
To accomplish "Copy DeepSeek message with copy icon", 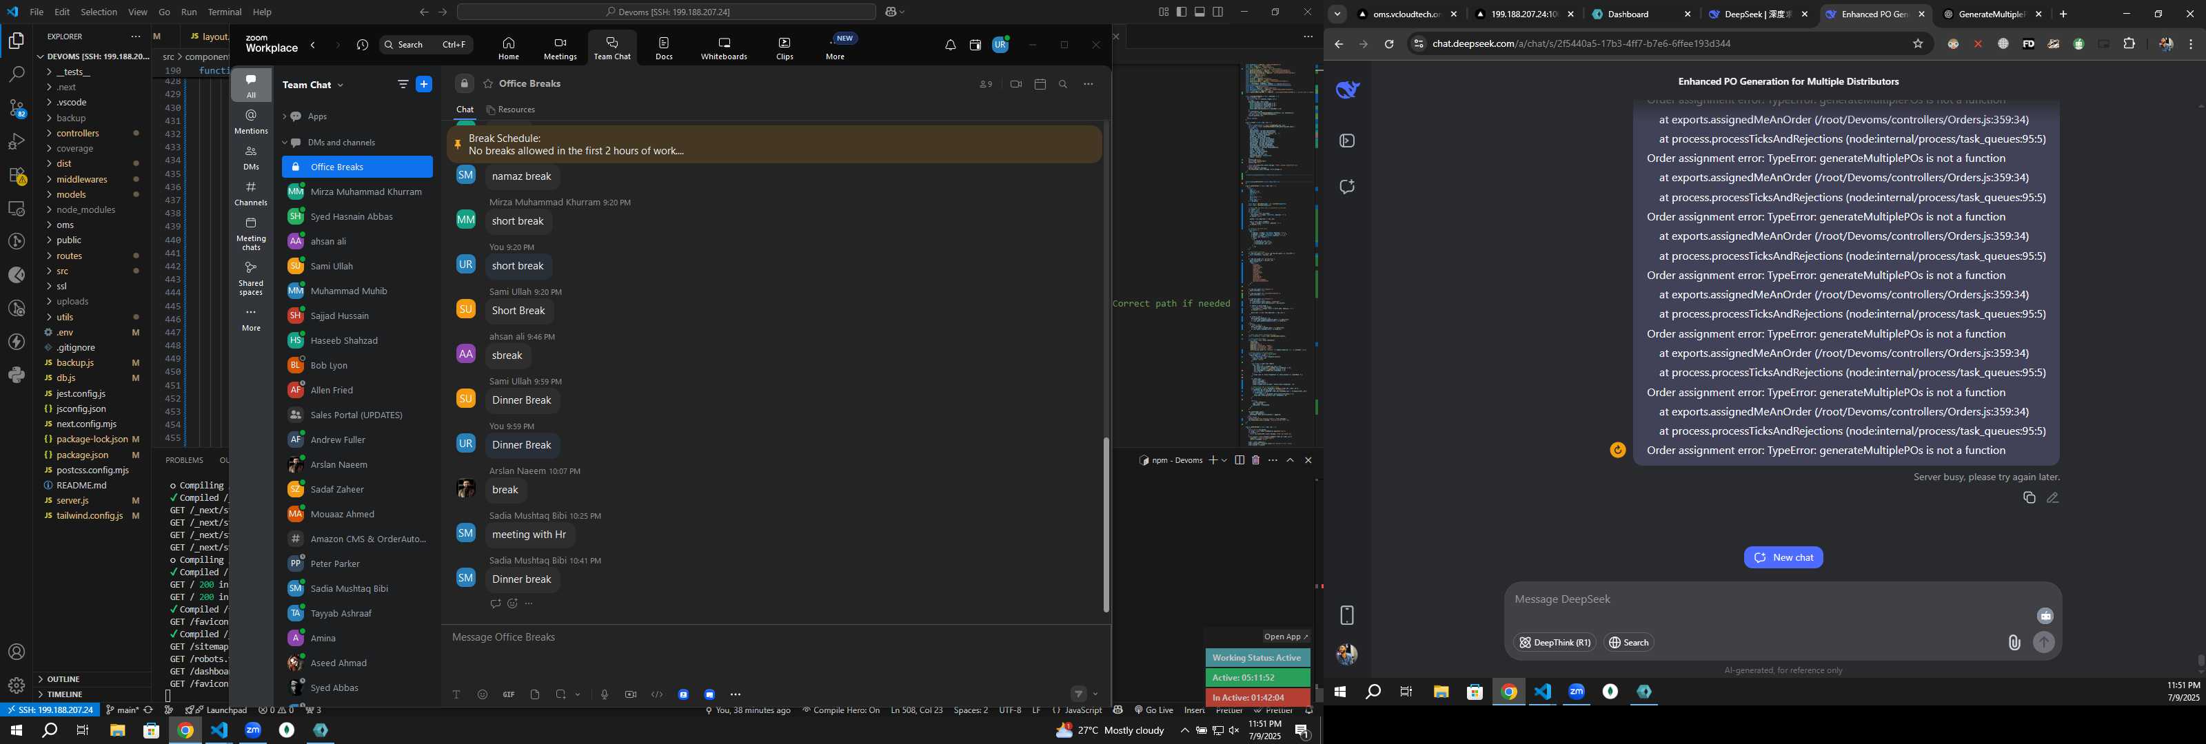I will (x=2028, y=497).
